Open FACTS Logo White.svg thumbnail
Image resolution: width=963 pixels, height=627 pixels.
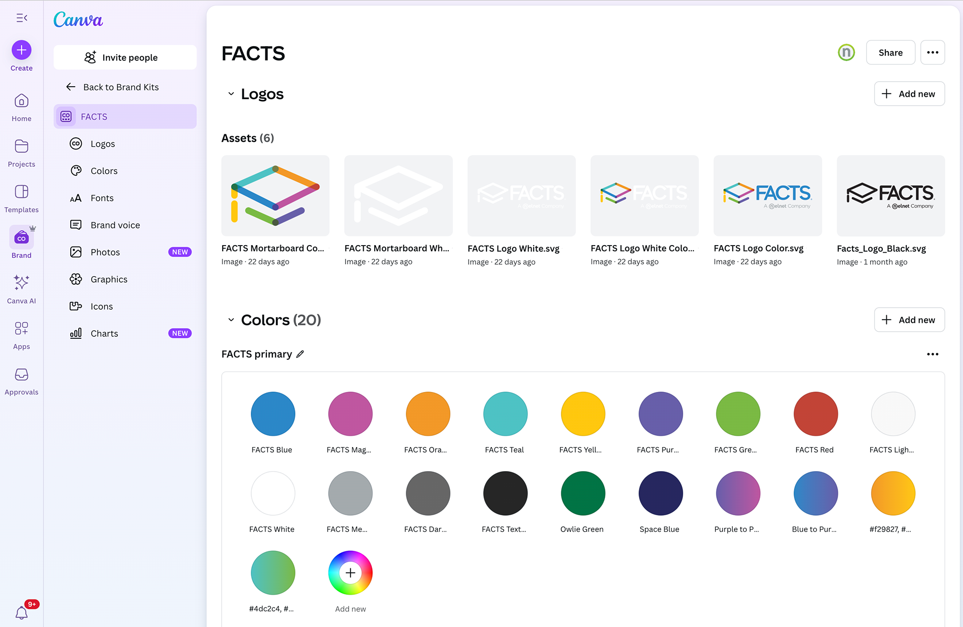[x=522, y=195]
